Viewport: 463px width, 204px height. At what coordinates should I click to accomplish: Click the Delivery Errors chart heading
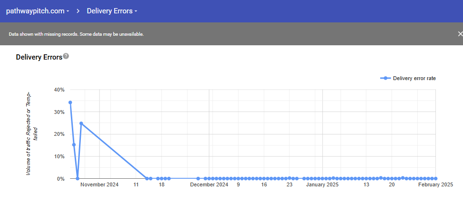point(39,57)
